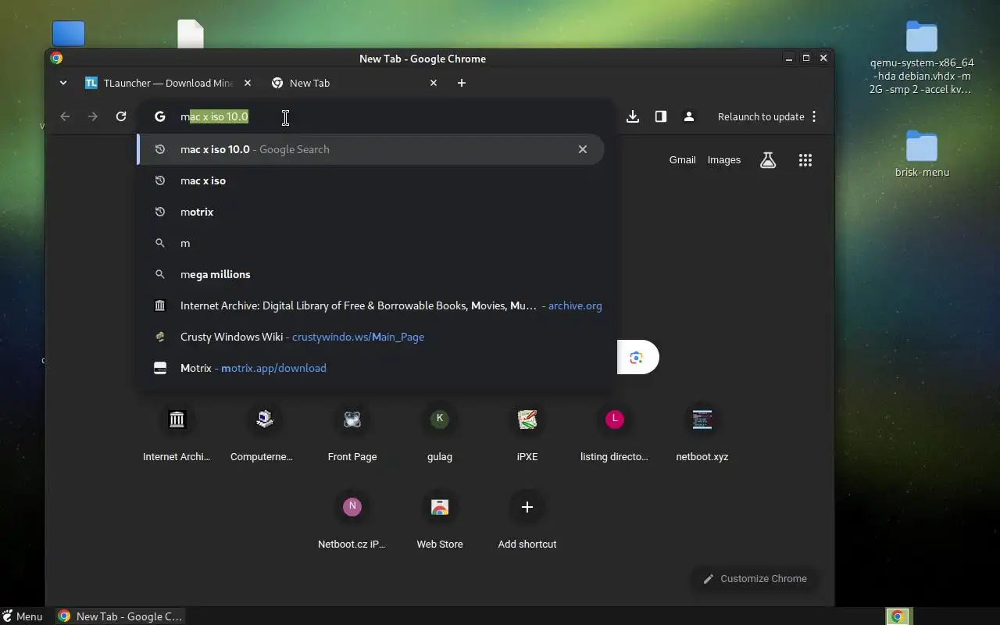The width and height of the screenshot is (1000, 625).
Task: Open the Front Page shortcut tile
Action: tap(352, 433)
